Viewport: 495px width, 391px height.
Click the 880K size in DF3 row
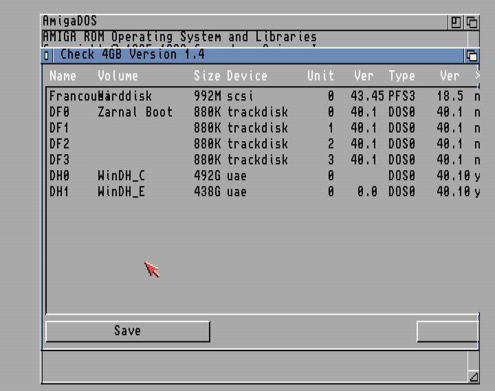tap(208, 160)
